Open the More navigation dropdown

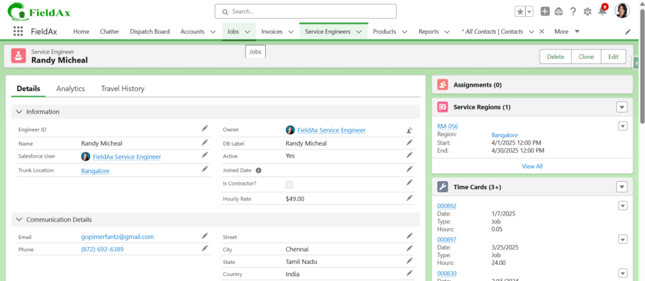[x=567, y=31]
